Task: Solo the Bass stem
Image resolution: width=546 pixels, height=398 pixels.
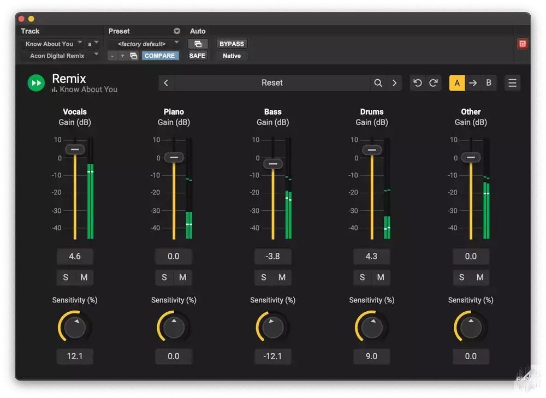Action: click(x=264, y=277)
